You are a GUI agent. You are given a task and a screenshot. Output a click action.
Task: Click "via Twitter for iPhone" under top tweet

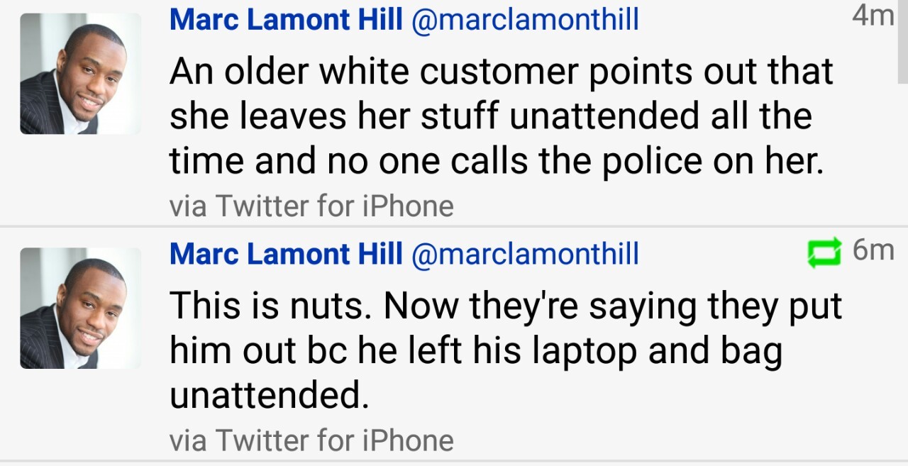coord(311,206)
